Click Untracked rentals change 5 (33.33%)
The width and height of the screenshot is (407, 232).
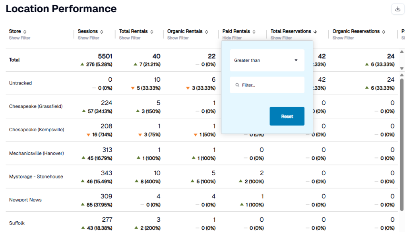(x=146, y=88)
